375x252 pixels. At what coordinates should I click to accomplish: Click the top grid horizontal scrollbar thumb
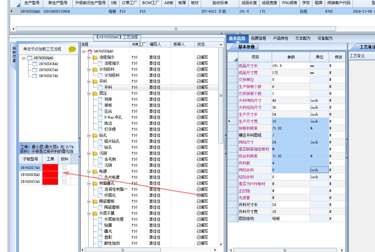coord(176,29)
